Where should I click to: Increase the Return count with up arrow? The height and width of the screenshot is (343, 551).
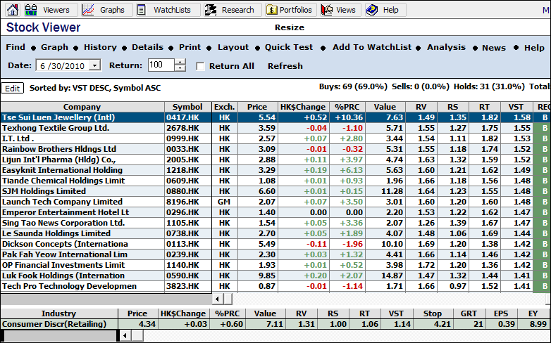(180, 62)
